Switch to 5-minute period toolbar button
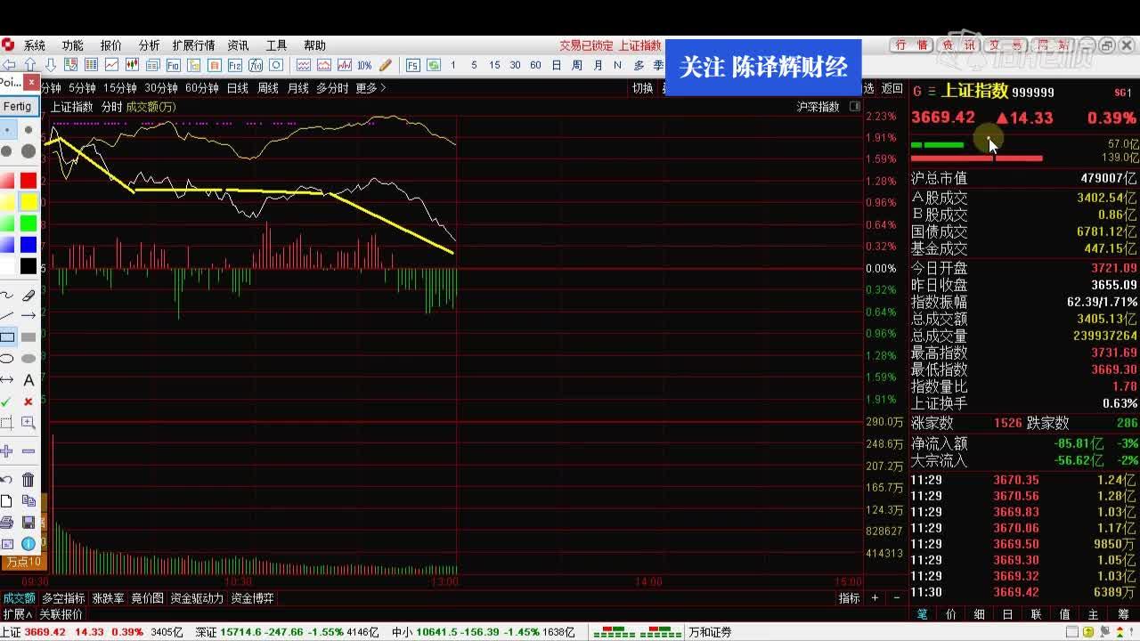 474,65
